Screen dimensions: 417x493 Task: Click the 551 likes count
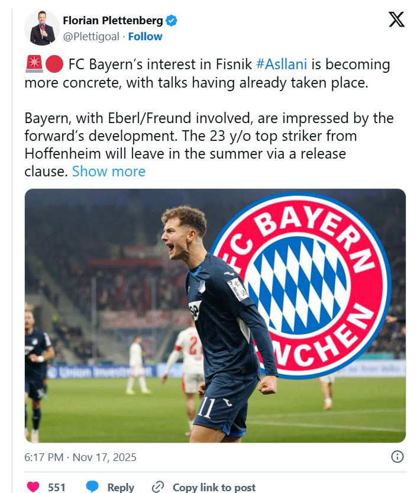pyautogui.click(x=57, y=487)
